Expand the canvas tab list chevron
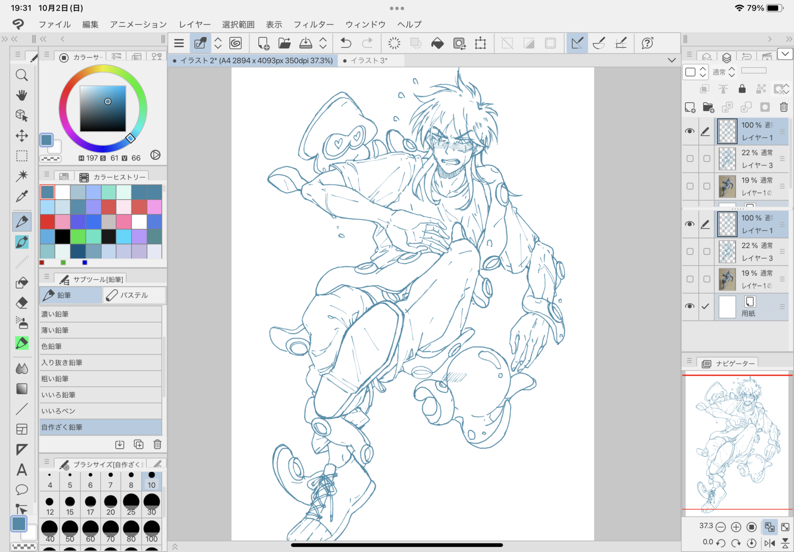This screenshot has height=552, width=794. pyautogui.click(x=672, y=60)
